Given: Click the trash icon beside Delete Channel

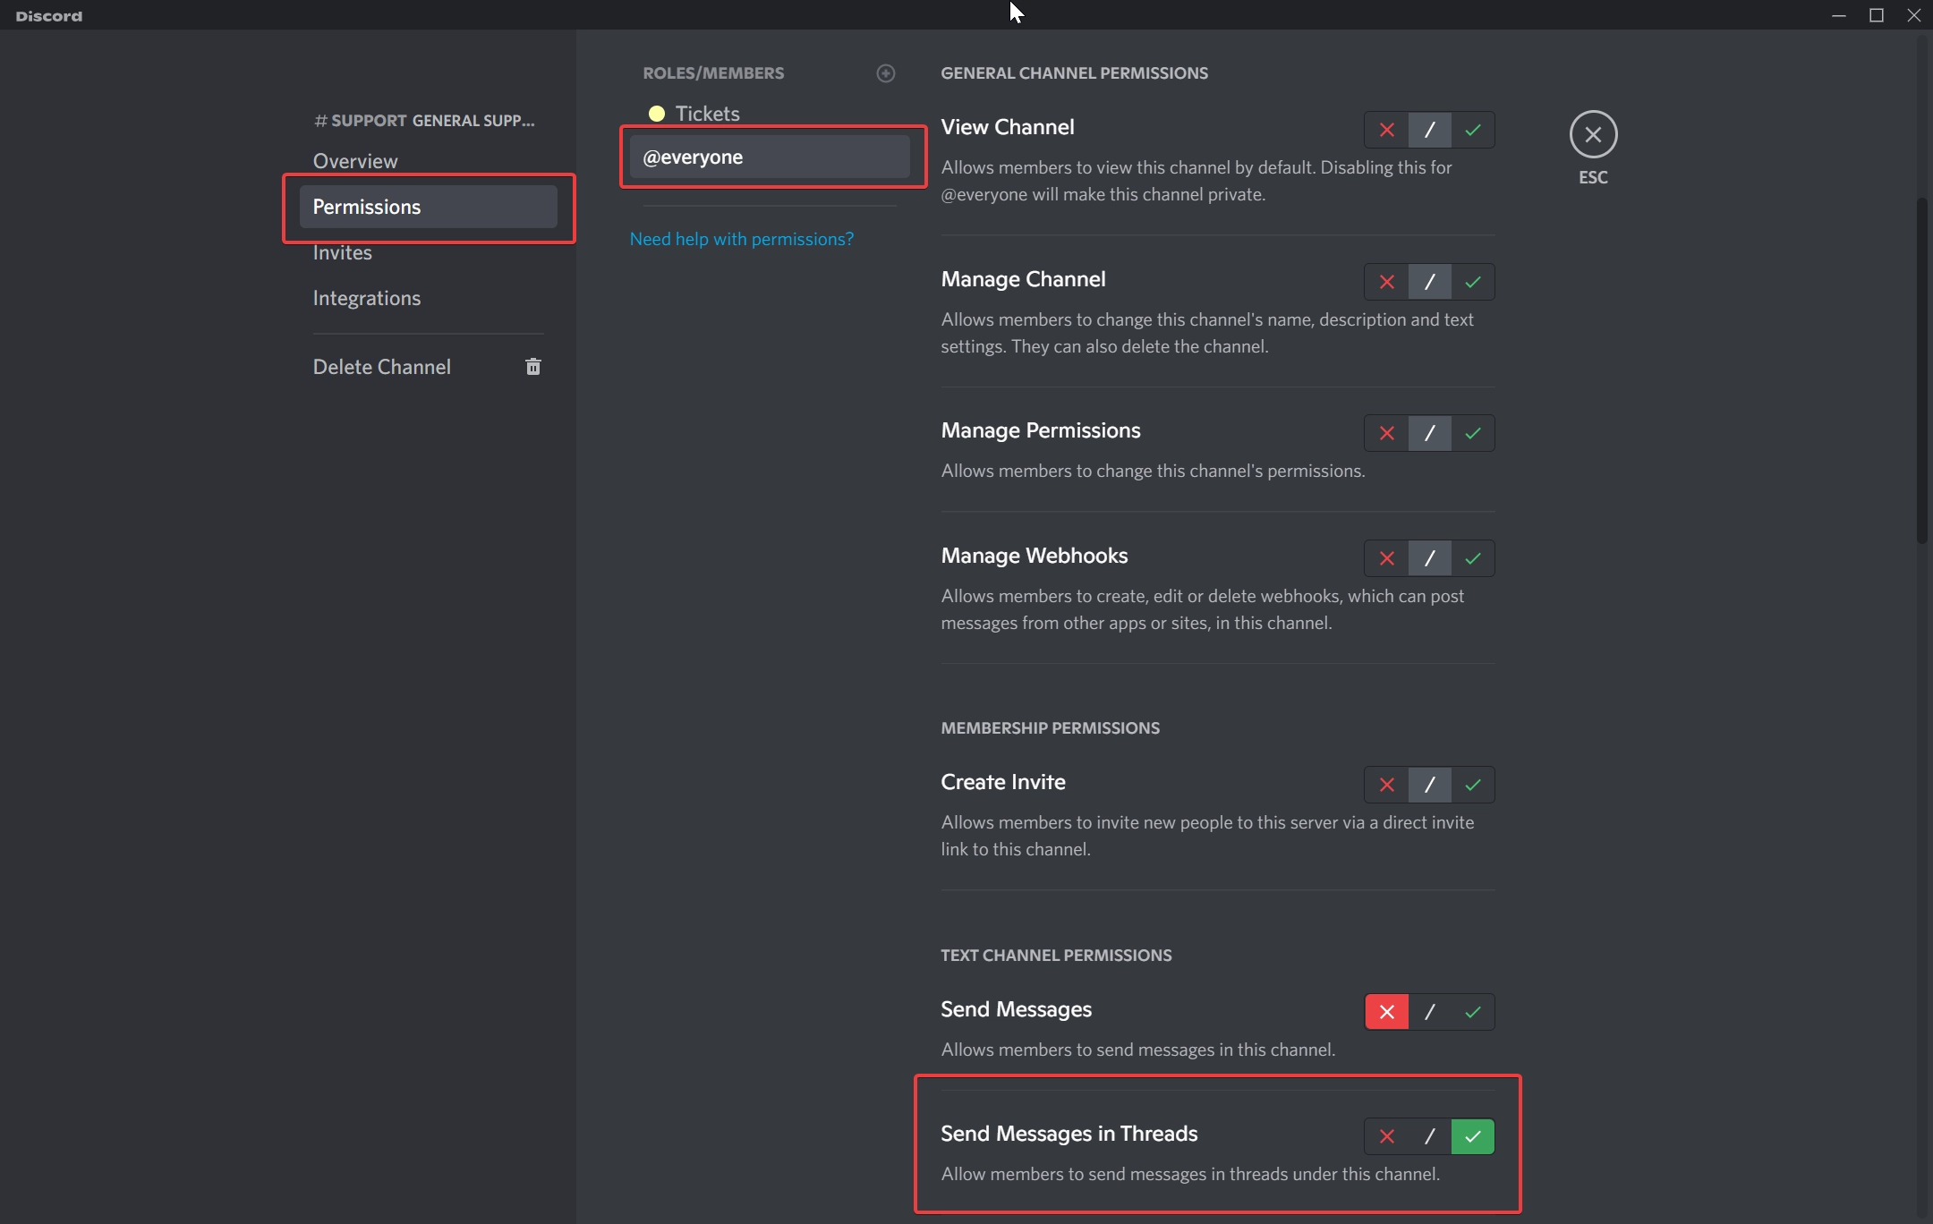Looking at the screenshot, I should point(533,367).
